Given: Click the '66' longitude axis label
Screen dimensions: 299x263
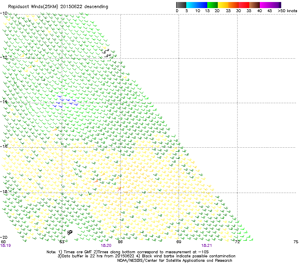Looking at the screenshot, I should [x=120, y=242].
